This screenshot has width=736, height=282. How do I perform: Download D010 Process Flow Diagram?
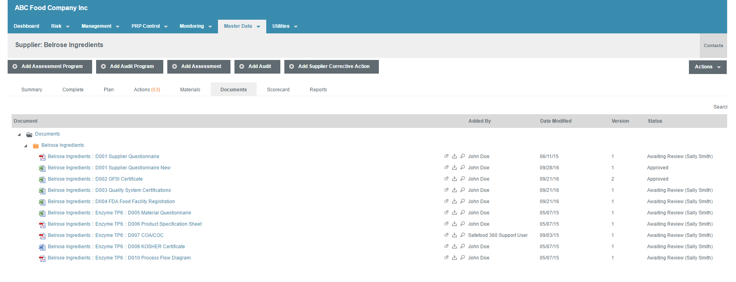[x=454, y=257]
